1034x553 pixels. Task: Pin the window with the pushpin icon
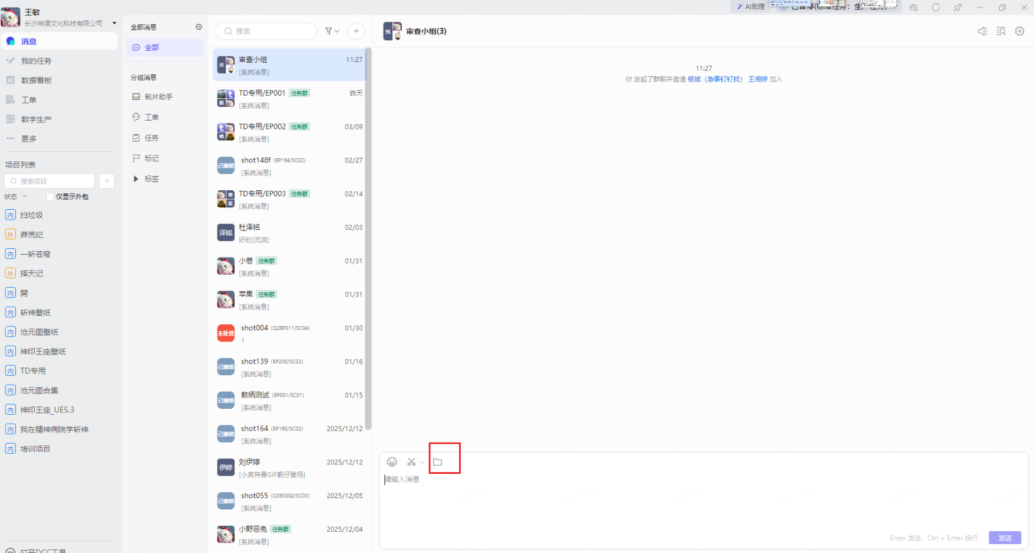(958, 8)
